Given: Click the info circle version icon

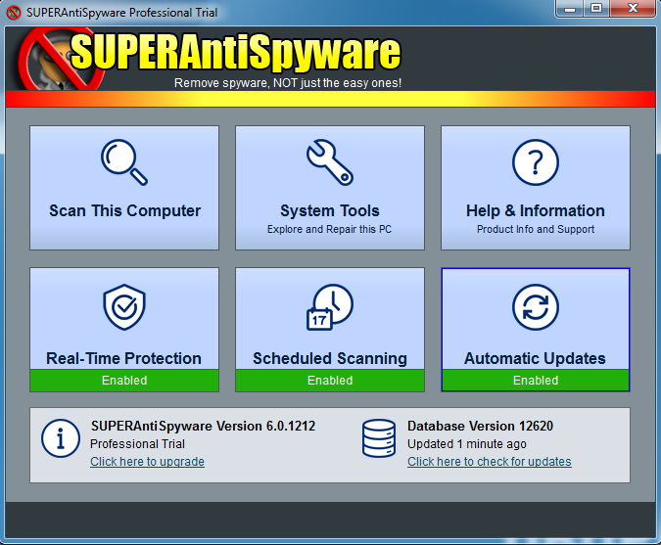Looking at the screenshot, I should coord(61,438).
